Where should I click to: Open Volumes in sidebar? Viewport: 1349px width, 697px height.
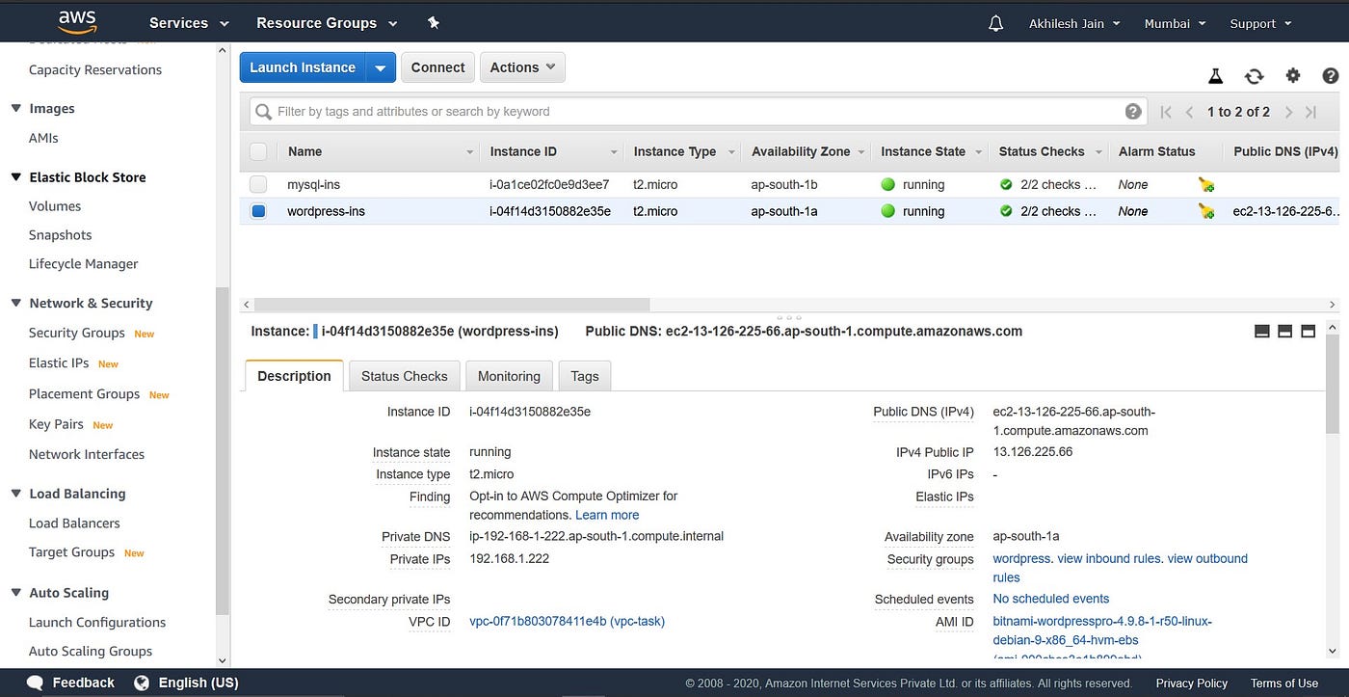55,206
